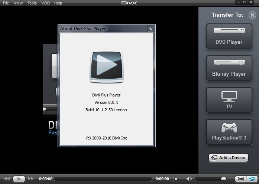This screenshot has width=259, height=184.
Task: Mute audio with the speaker icon
Action: click(x=189, y=179)
